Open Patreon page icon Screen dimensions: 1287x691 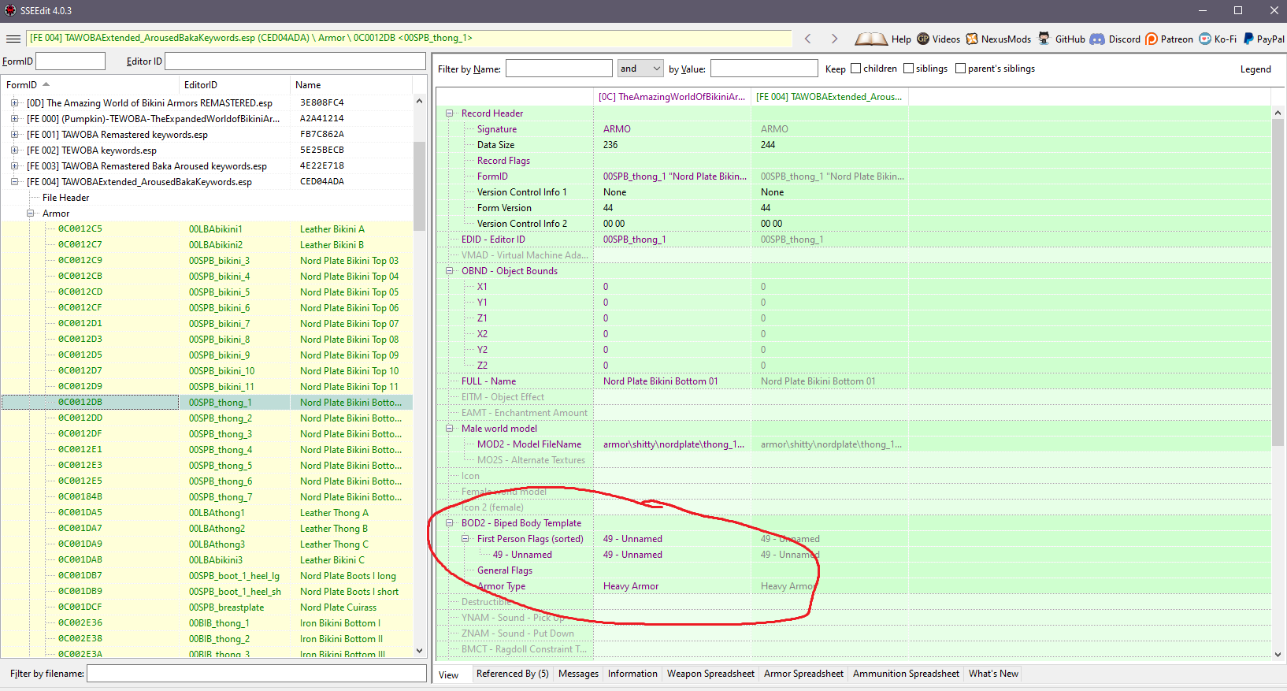coord(1152,39)
